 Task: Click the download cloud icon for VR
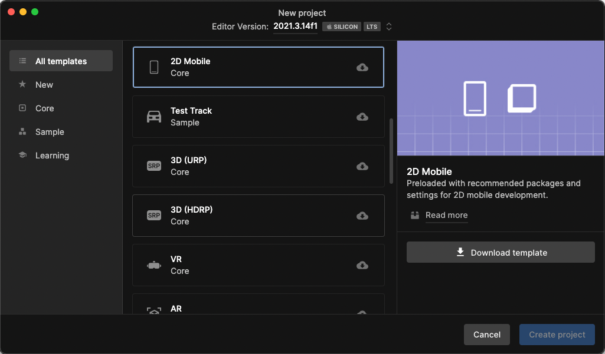(362, 265)
